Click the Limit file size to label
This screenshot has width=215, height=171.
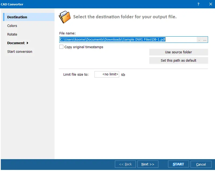(76, 75)
